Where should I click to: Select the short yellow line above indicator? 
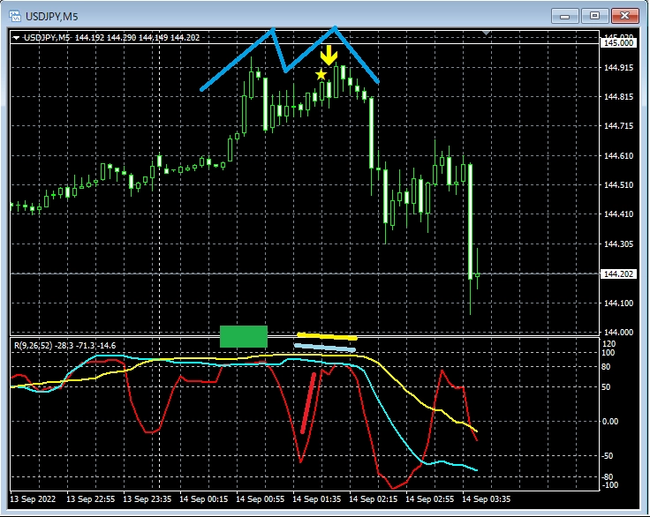326,336
